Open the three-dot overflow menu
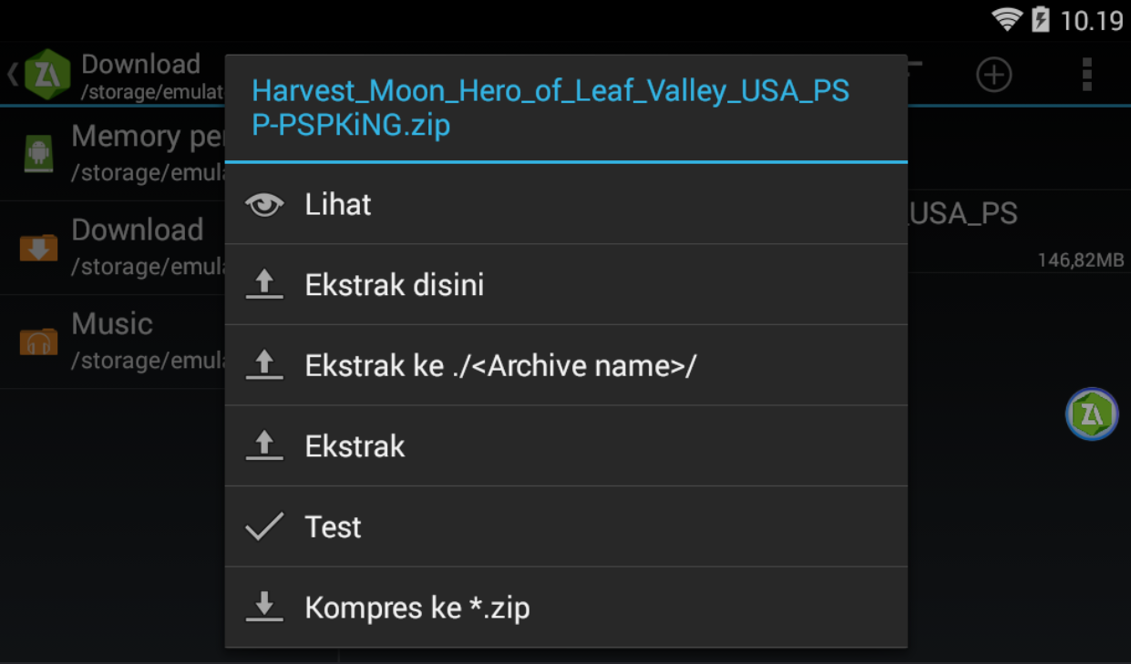 click(x=1086, y=74)
